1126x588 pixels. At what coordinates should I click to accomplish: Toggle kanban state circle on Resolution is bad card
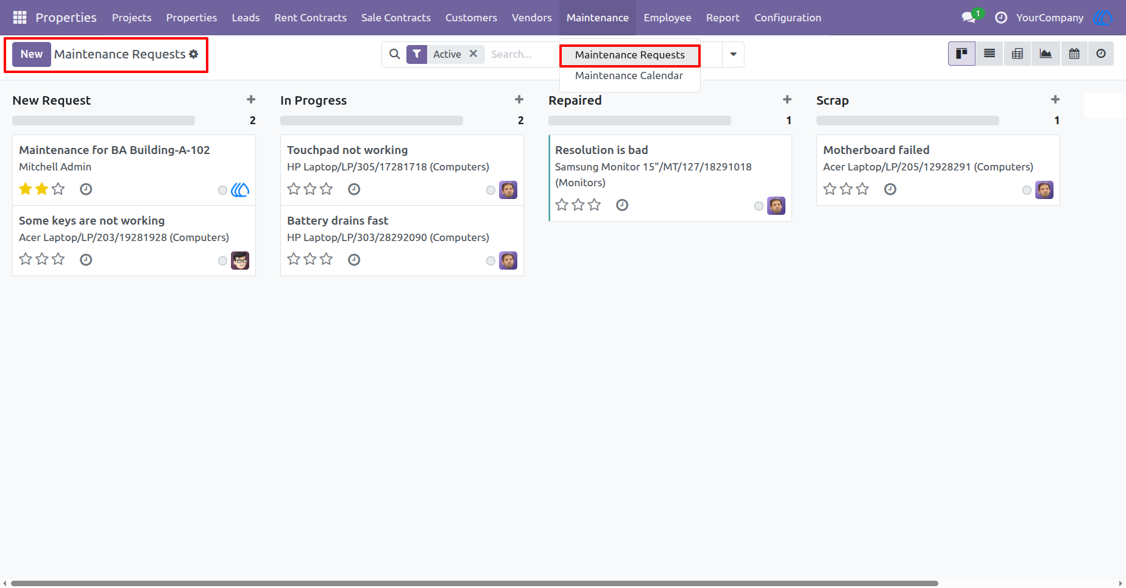pyautogui.click(x=759, y=206)
